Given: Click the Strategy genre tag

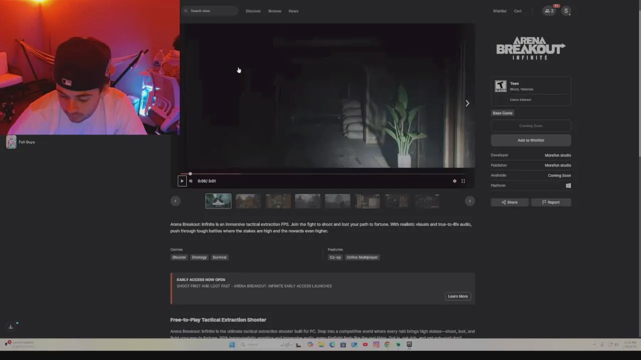Looking at the screenshot, I should point(199,257).
